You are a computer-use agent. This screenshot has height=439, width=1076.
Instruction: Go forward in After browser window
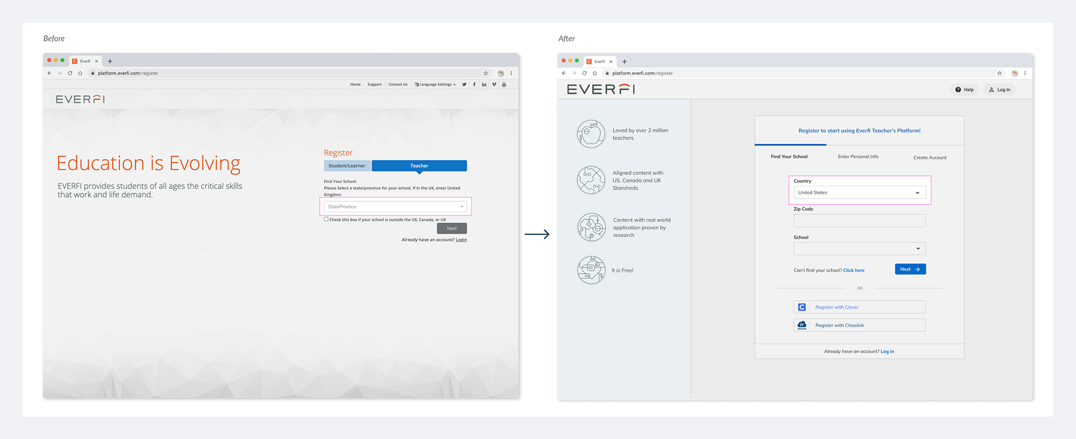coord(574,73)
